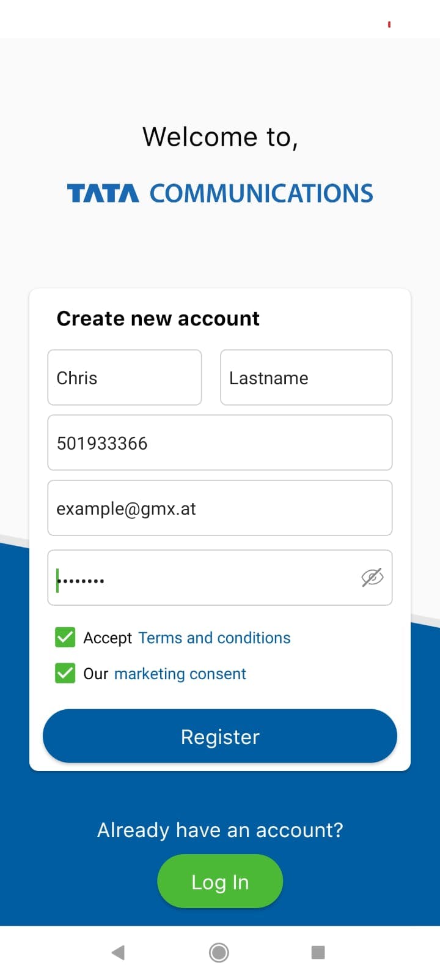Click the Create new account heading

coord(158,319)
